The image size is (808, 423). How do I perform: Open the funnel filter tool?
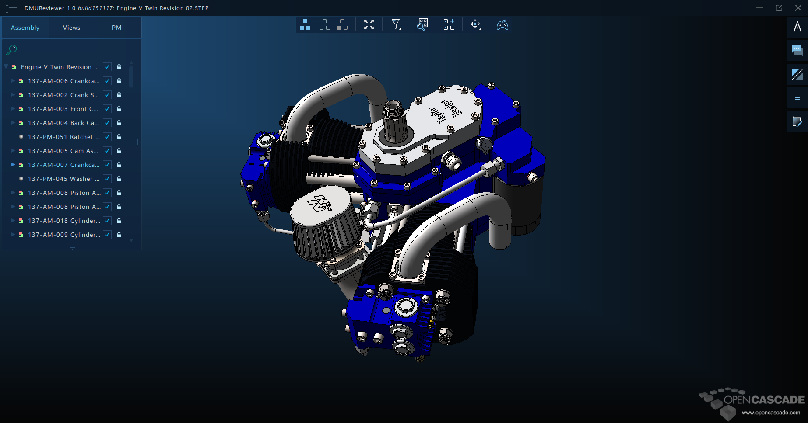tap(396, 24)
